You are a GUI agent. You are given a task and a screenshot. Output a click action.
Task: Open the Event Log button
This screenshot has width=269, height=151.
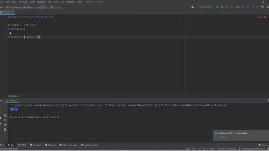(264, 145)
